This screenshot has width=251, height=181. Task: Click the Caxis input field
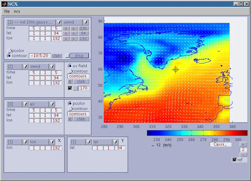[220, 144]
